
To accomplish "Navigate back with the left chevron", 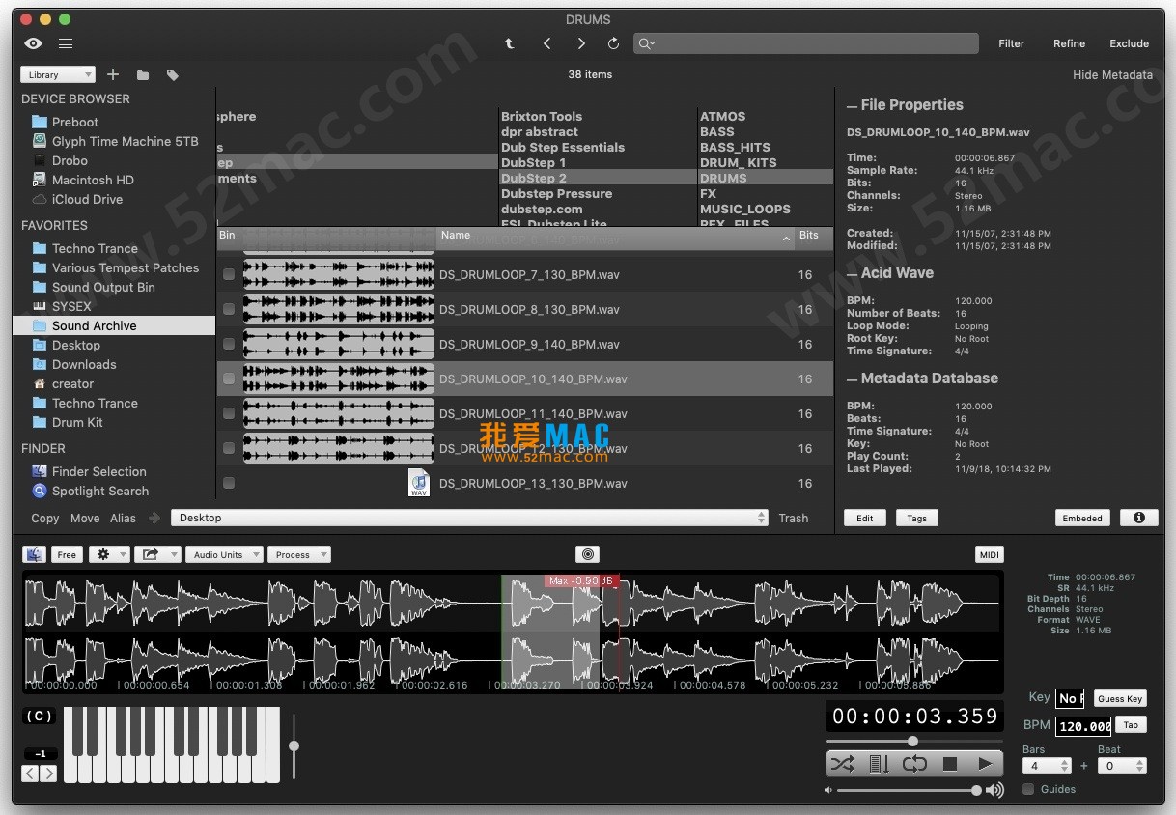I will [547, 43].
